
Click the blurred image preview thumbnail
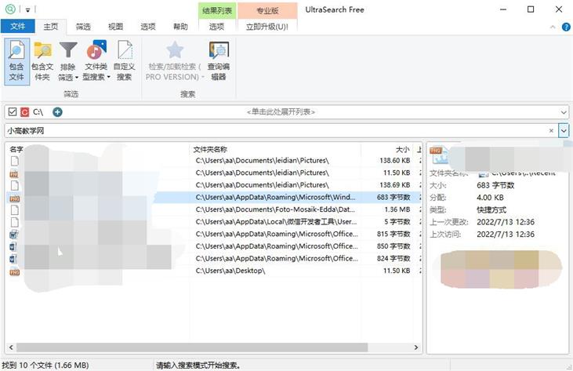(x=498, y=269)
